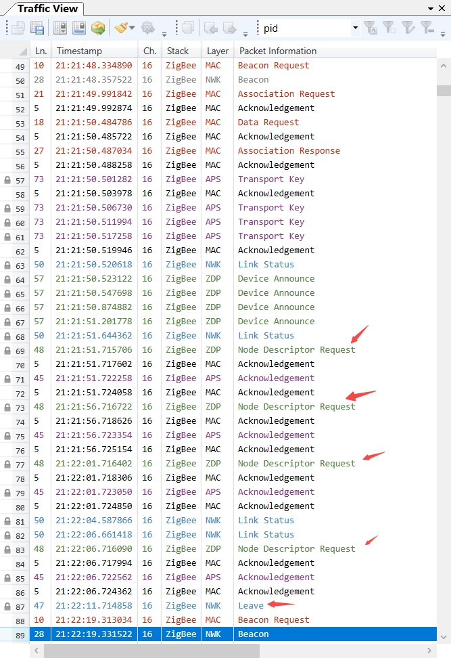Click the Stack column header
Screen dimensions: 451x658
(181, 51)
